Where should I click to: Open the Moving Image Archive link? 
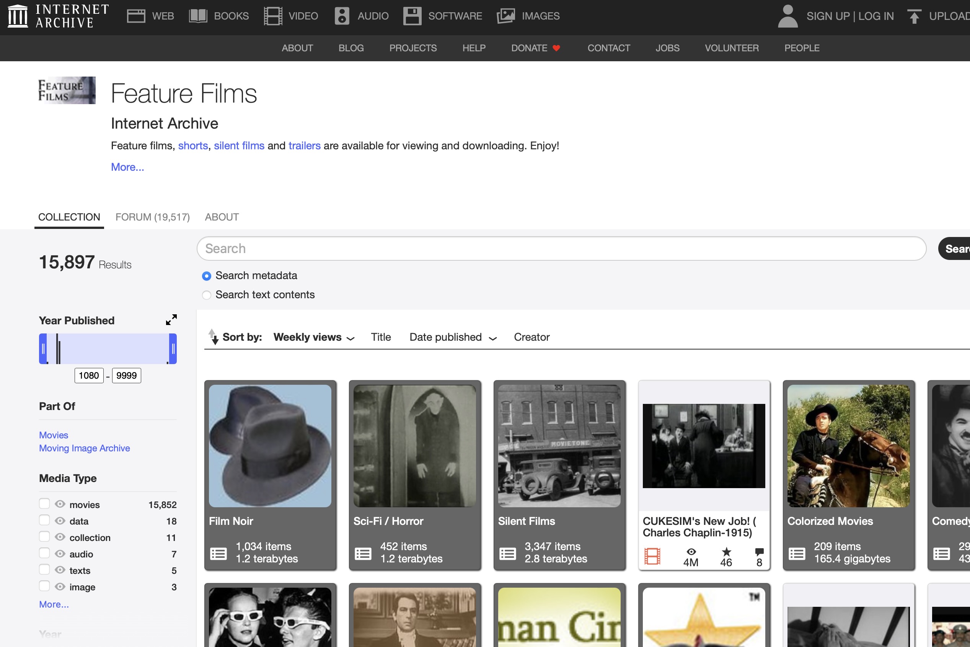pyautogui.click(x=85, y=448)
